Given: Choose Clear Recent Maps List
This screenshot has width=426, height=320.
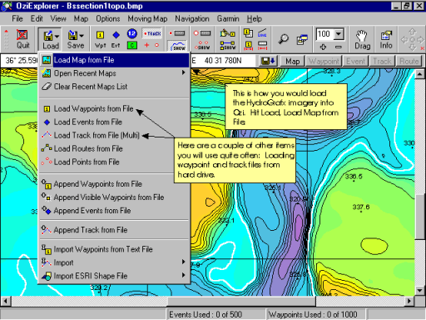Looking at the screenshot, I should pyautogui.click(x=115, y=87).
